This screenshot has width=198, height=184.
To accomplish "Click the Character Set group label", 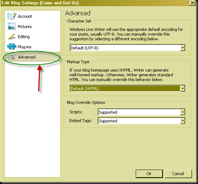I will (79, 21).
